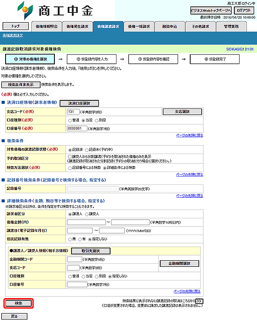Switch to the 債権情報照会 tab
Image resolution: width=257 pixels, height=323 pixels.
tap(47, 27)
